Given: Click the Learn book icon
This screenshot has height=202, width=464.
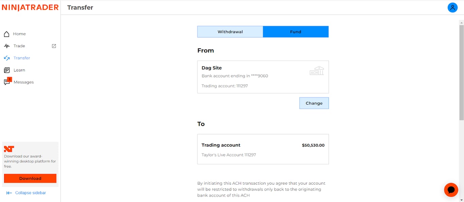Looking at the screenshot, I should pos(6,70).
